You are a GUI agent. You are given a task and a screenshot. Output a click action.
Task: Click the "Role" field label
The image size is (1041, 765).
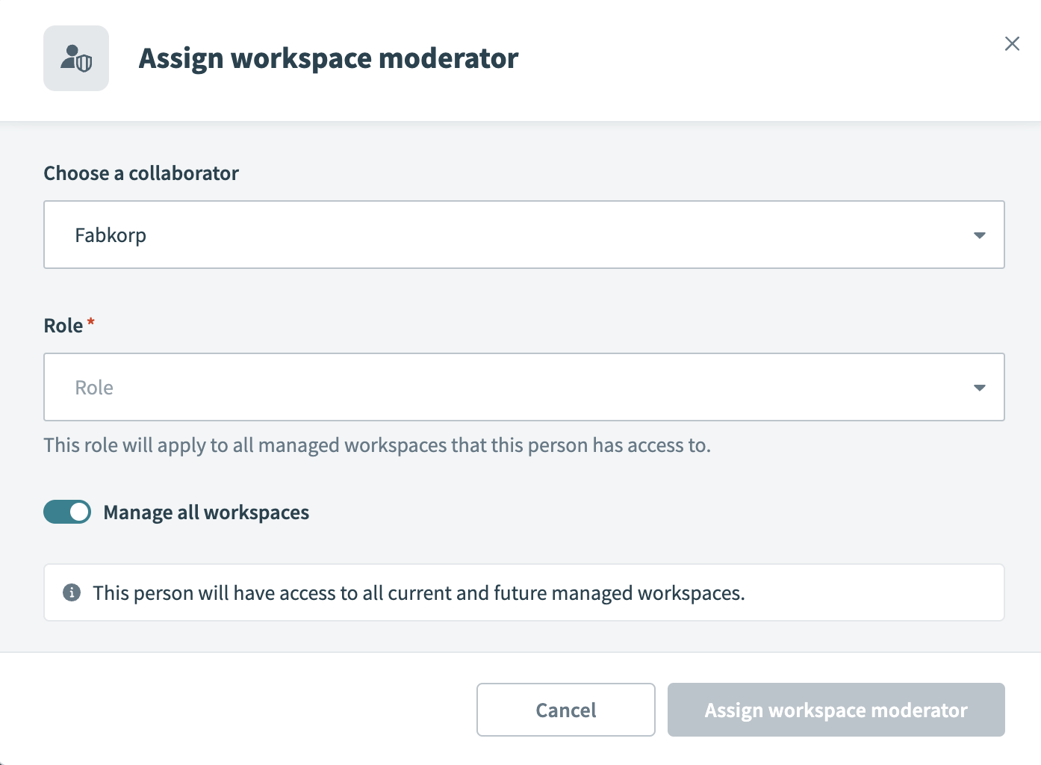point(63,326)
